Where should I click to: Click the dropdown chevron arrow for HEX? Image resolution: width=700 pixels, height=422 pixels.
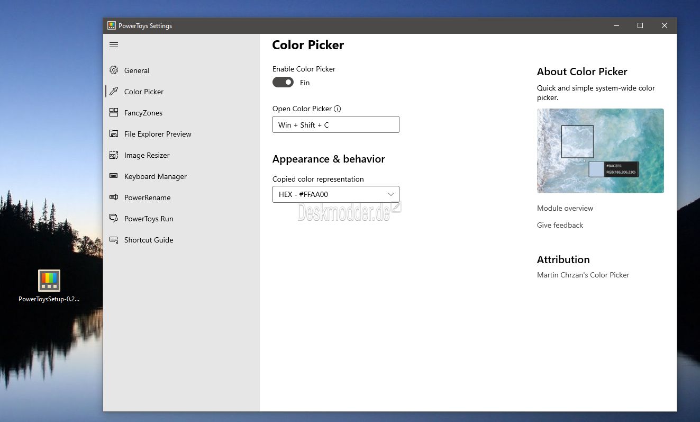click(x=391, y=194)
